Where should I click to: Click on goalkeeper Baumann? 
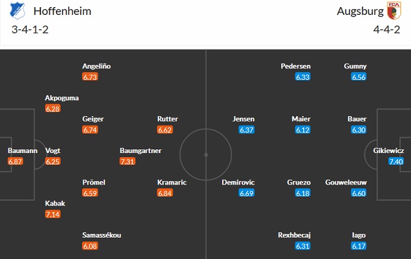pyautogui.click(x=23, y=151)
